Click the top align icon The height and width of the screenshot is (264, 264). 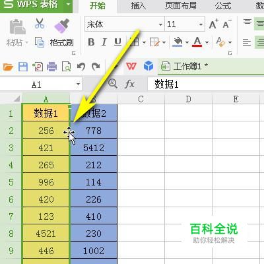[x=247, y=22]
